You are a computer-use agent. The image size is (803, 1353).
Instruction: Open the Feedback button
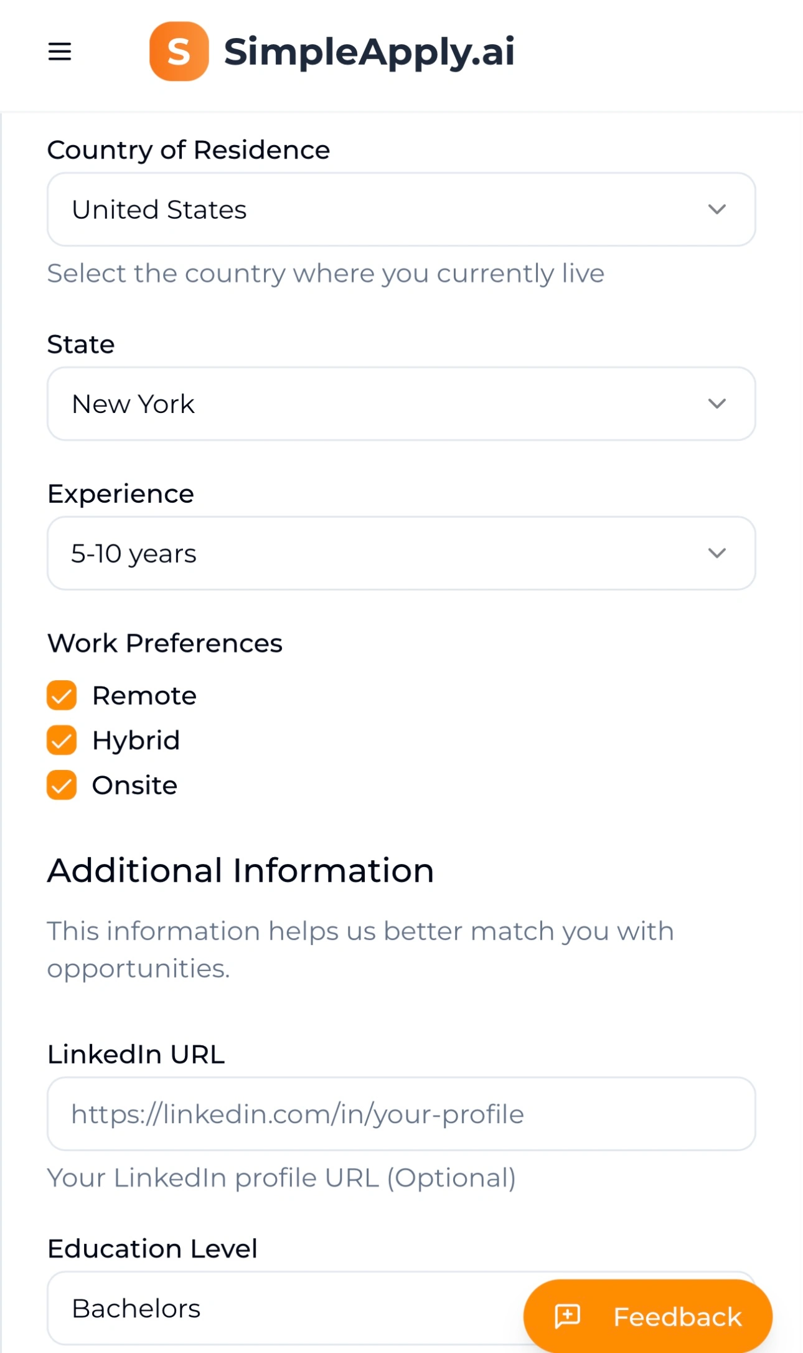tap(648, 1316)
